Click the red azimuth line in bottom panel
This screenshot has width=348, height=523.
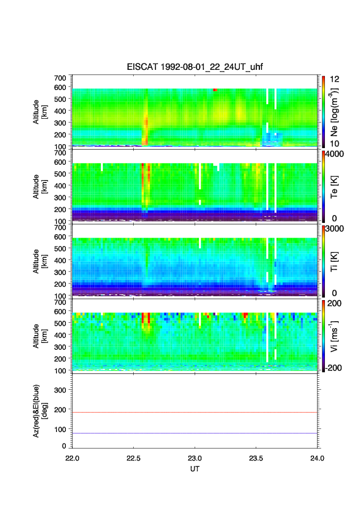(x=195, y=413)
